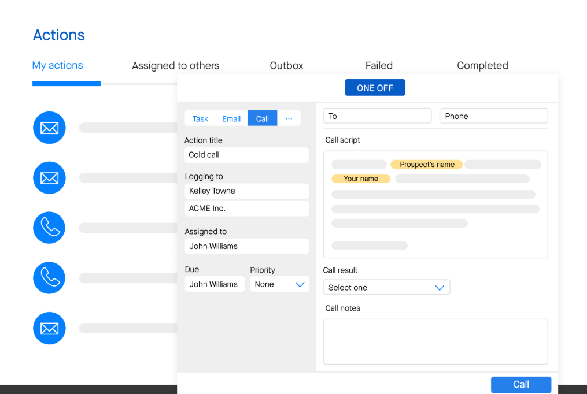Click the second envelope icon in the sidebar

49,178
